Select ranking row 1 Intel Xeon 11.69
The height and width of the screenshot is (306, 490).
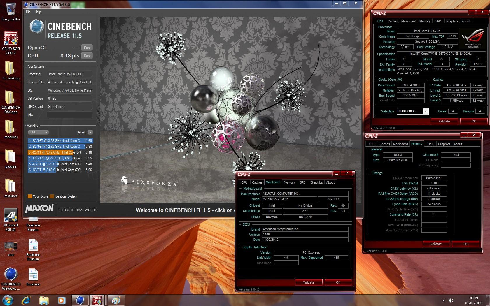pyautogui.click(x=60, y=141)
